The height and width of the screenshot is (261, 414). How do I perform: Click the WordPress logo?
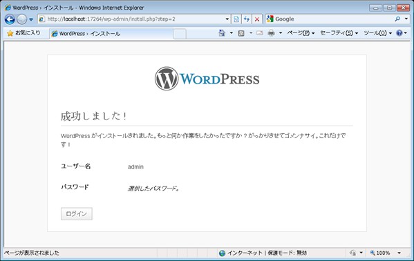click(x=207, y=79)
